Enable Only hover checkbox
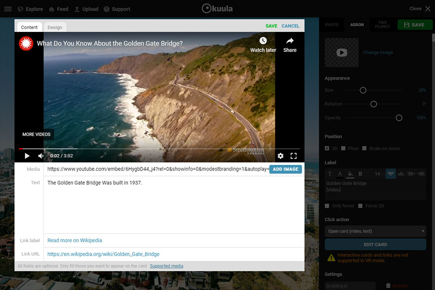 pos(327,206)
